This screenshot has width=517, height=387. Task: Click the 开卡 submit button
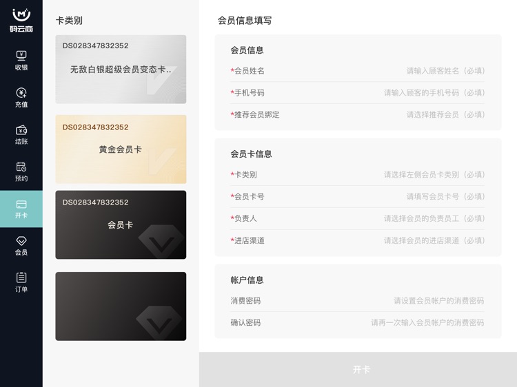click(358, 370)
